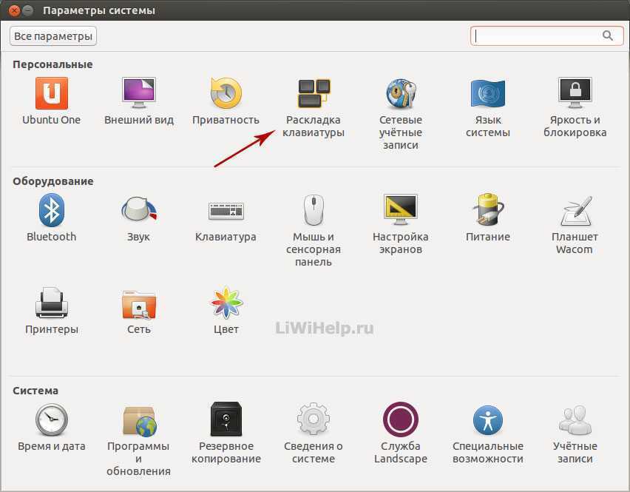Open Раскладка клавиатуры keyboard layout settings

coord(313,95)
